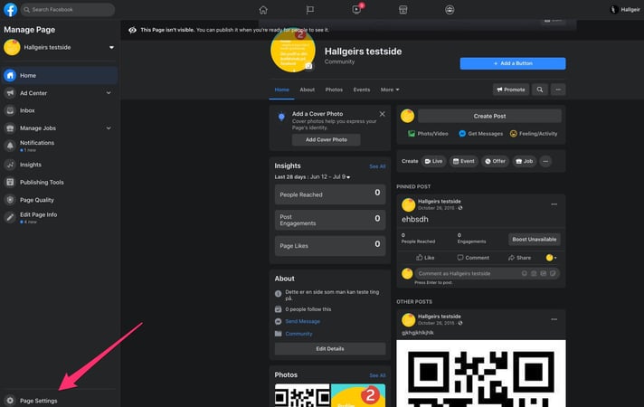Open the Pages flag icon in top bar
This screenshot has height=407, width=644.
(310, 9)
